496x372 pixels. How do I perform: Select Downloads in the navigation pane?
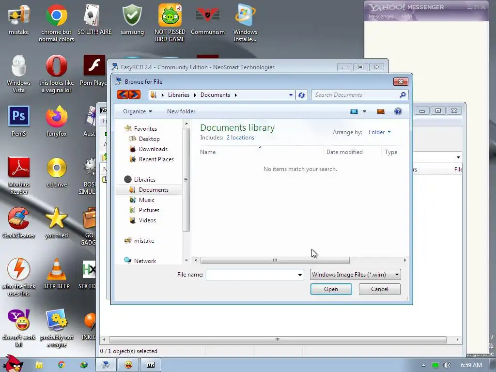click(153, 149)
